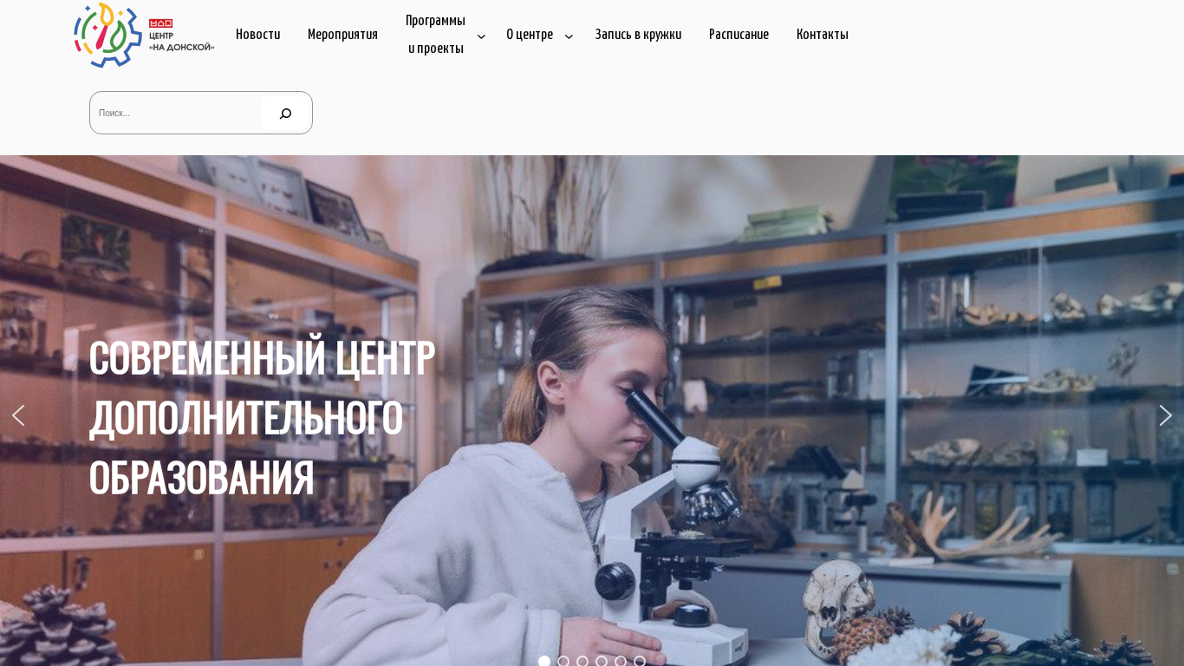Expand the Программы и проекты chevron

point(481,36)
